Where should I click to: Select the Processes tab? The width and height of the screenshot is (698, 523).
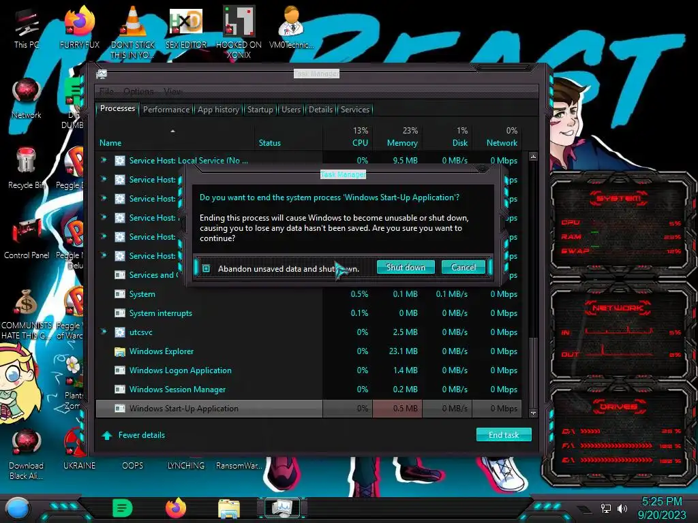pos(117,108)
